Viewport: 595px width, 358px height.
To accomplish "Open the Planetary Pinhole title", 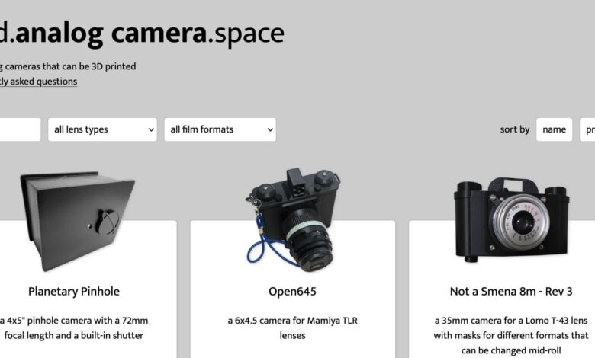I will tap(74, 291).
